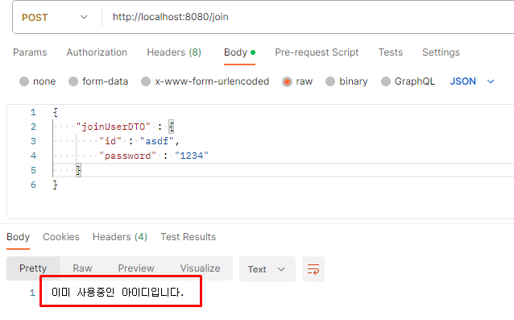This screenshot has height=320, width=514.
Task: Open the POST method dropdown
Action: (x=55, y=18)
